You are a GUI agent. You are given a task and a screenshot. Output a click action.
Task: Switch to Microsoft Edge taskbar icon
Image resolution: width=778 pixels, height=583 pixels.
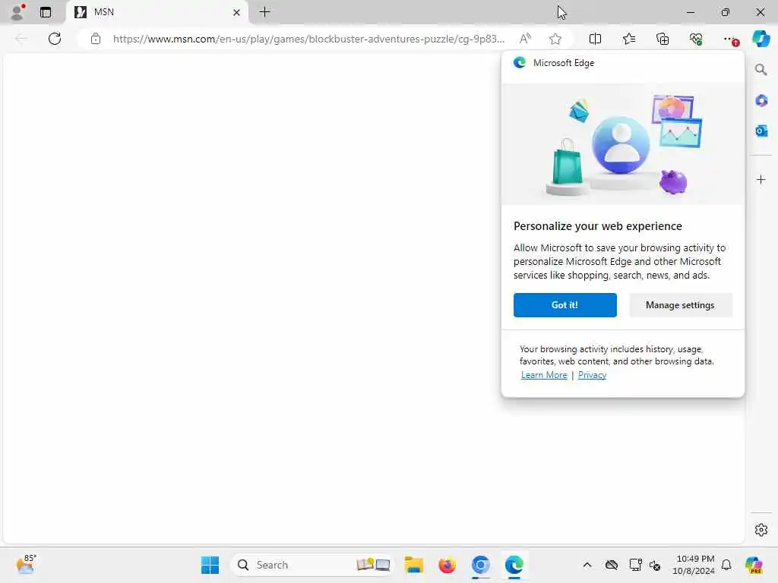(x=514, y=565)
